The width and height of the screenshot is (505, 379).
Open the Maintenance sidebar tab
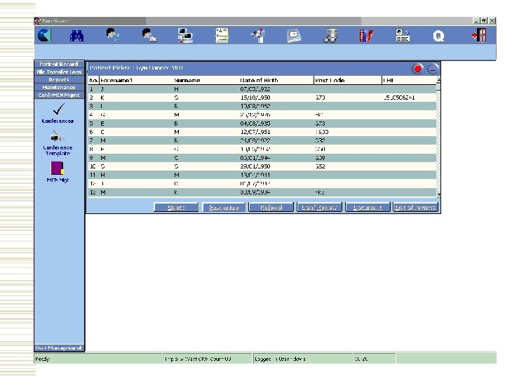59,87
